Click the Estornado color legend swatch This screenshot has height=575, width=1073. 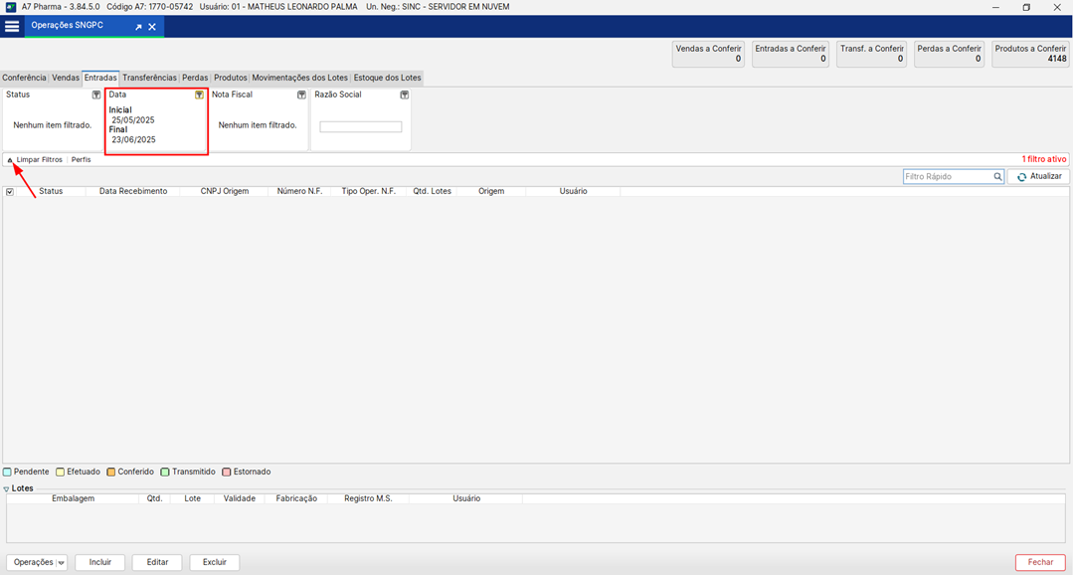[227, 473]
